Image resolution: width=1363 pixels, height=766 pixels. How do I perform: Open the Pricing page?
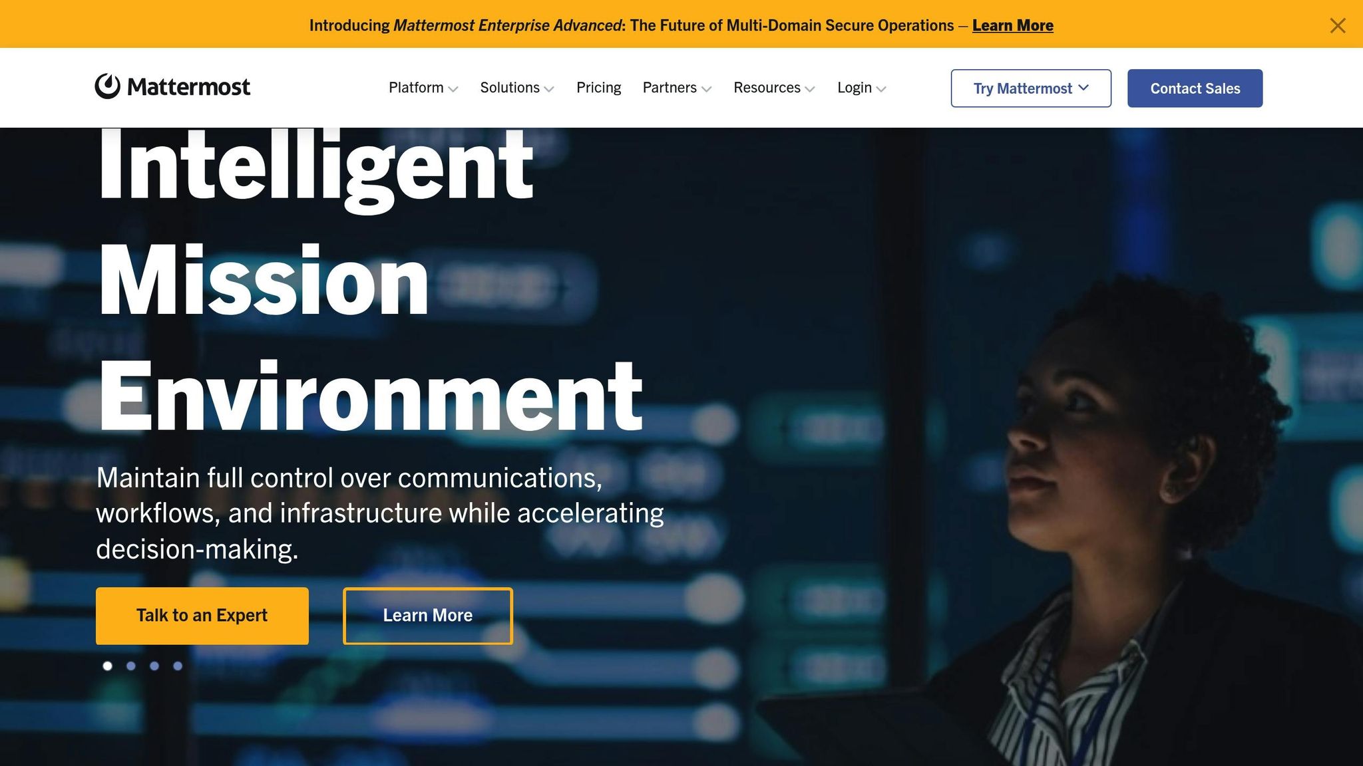[x=598, y=88]
